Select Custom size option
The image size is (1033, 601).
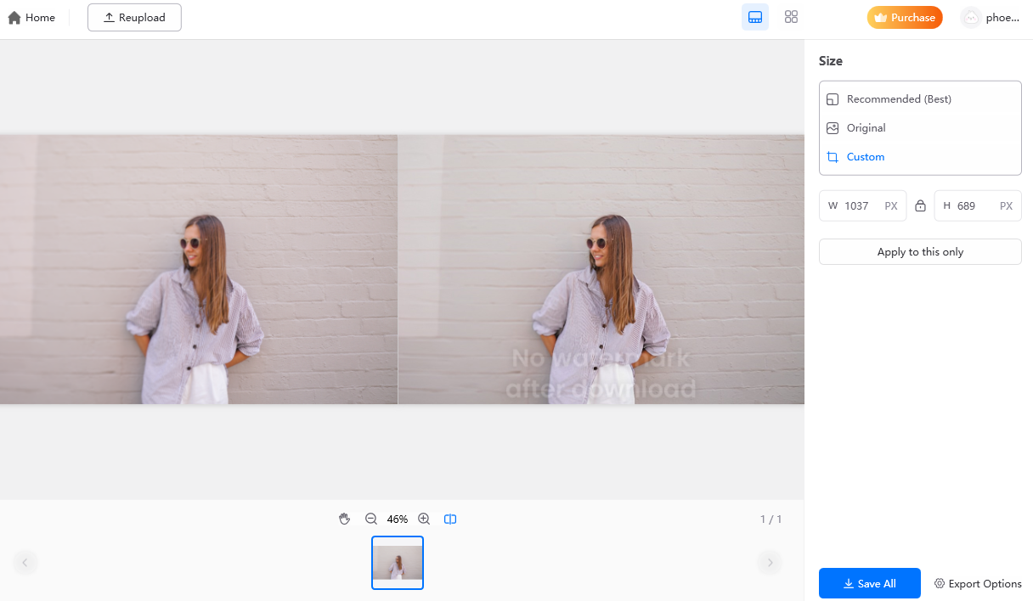point(920,157)
